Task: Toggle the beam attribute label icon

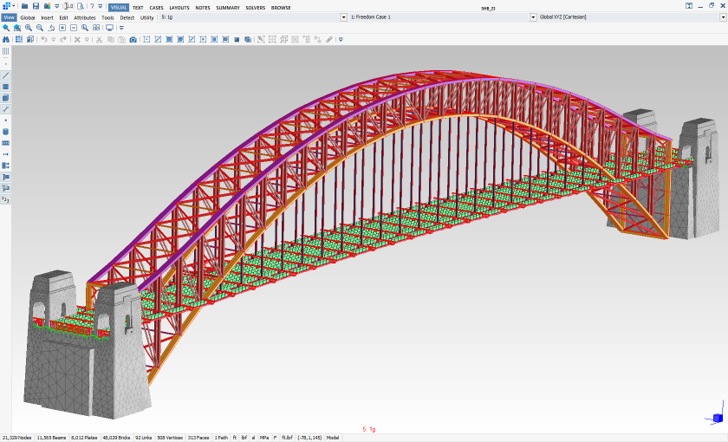Action: (5, 177)
